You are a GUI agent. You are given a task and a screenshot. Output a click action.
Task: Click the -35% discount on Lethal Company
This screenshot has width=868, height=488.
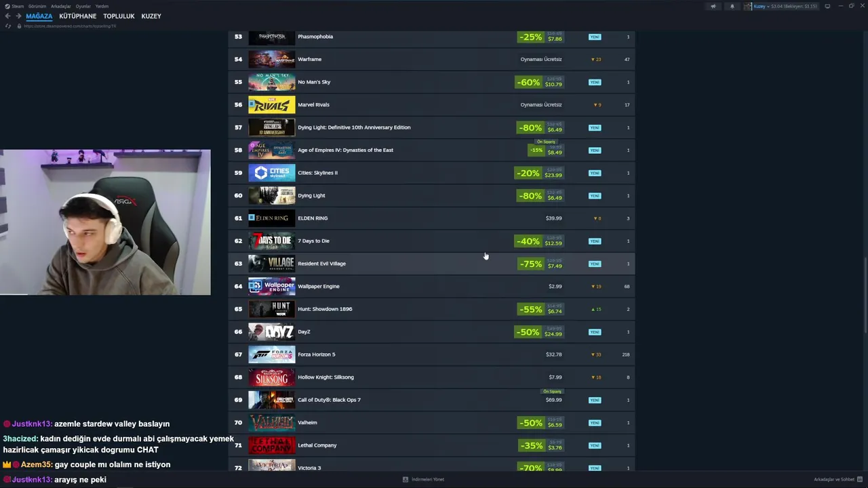click(530, 445)
